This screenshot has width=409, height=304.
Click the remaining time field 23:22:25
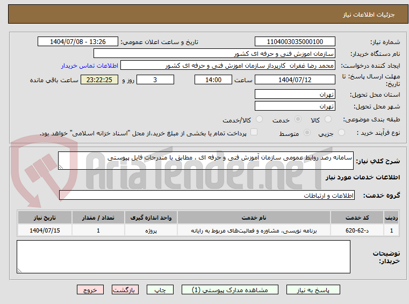[99, 80]
